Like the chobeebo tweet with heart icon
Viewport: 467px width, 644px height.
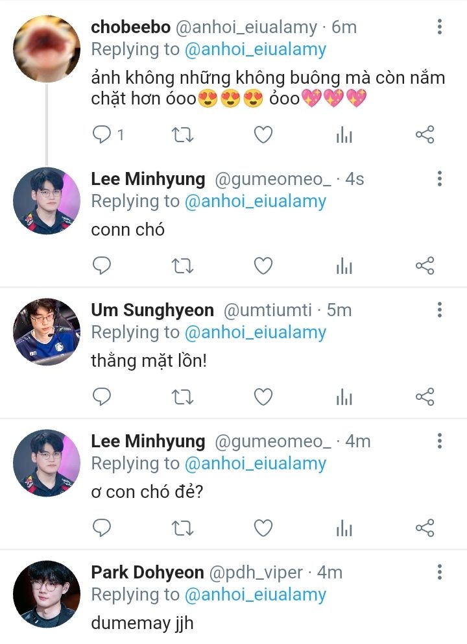263,134
